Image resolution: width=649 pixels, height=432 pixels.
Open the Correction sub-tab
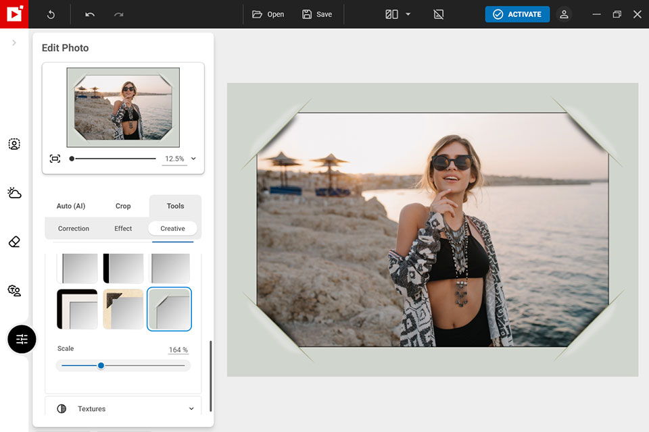pyautogui.click(x=73, y=228)
